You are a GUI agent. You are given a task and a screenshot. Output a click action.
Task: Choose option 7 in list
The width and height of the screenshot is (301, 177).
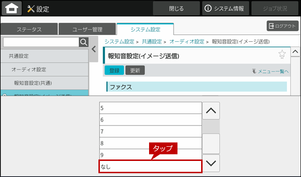pyautogui.click(x=150, y=132)
